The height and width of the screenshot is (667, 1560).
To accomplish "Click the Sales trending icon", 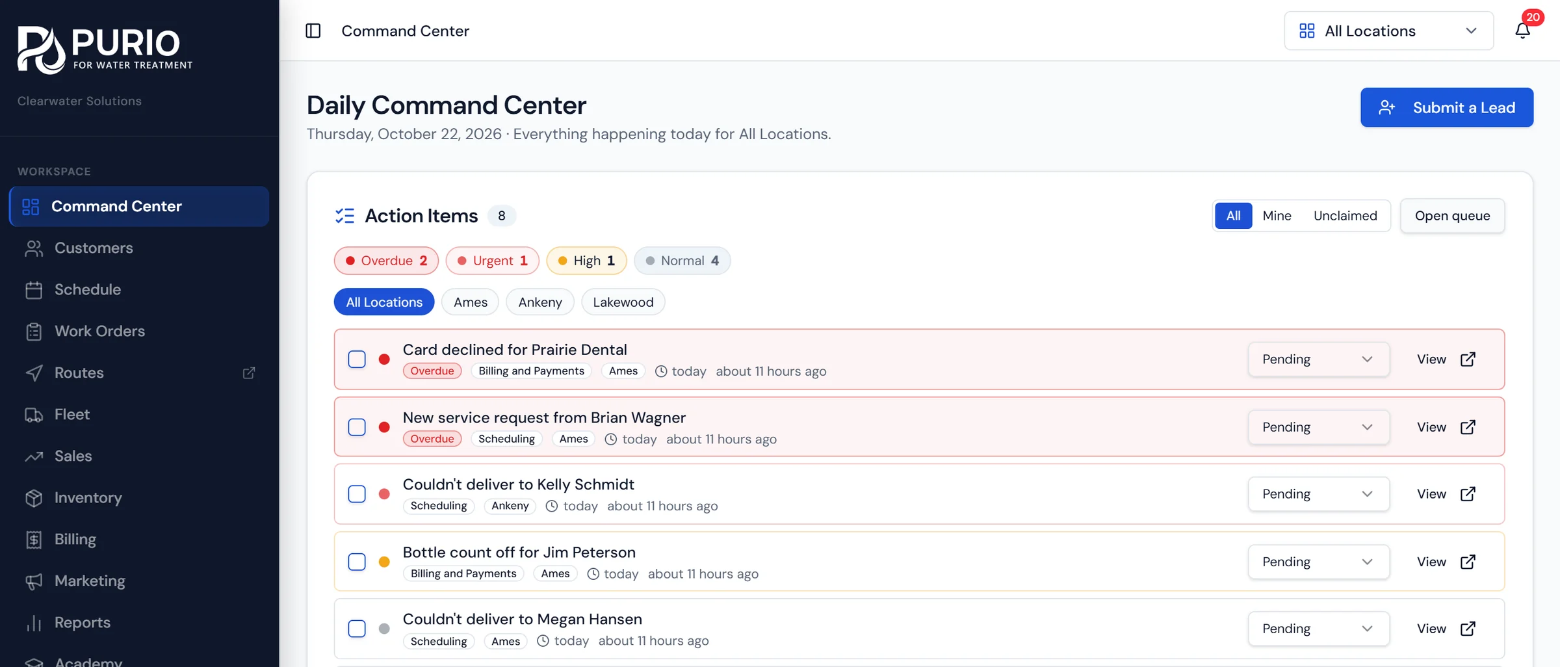I will 34,456.
